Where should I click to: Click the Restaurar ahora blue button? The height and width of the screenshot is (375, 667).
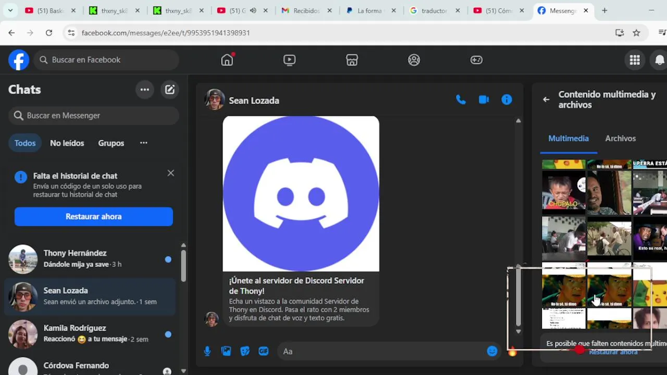[94, 217]
